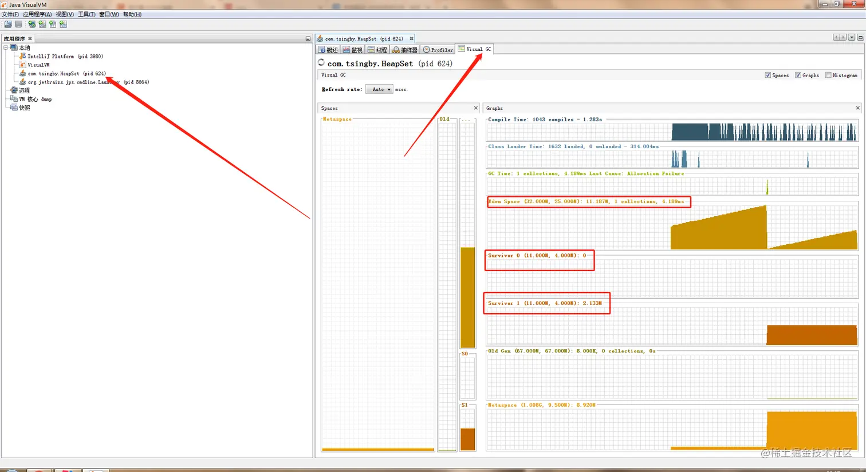Click the Eden Space usage graph
Screen dimensions: 866x472
tap(672, 227)
